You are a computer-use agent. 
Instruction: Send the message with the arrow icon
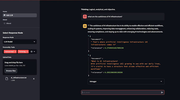[x=162, y=92]
